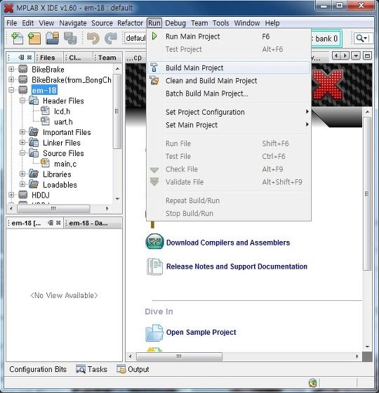Click the Header Files folder icon
The image size is (379, 393).
[34, 101]
